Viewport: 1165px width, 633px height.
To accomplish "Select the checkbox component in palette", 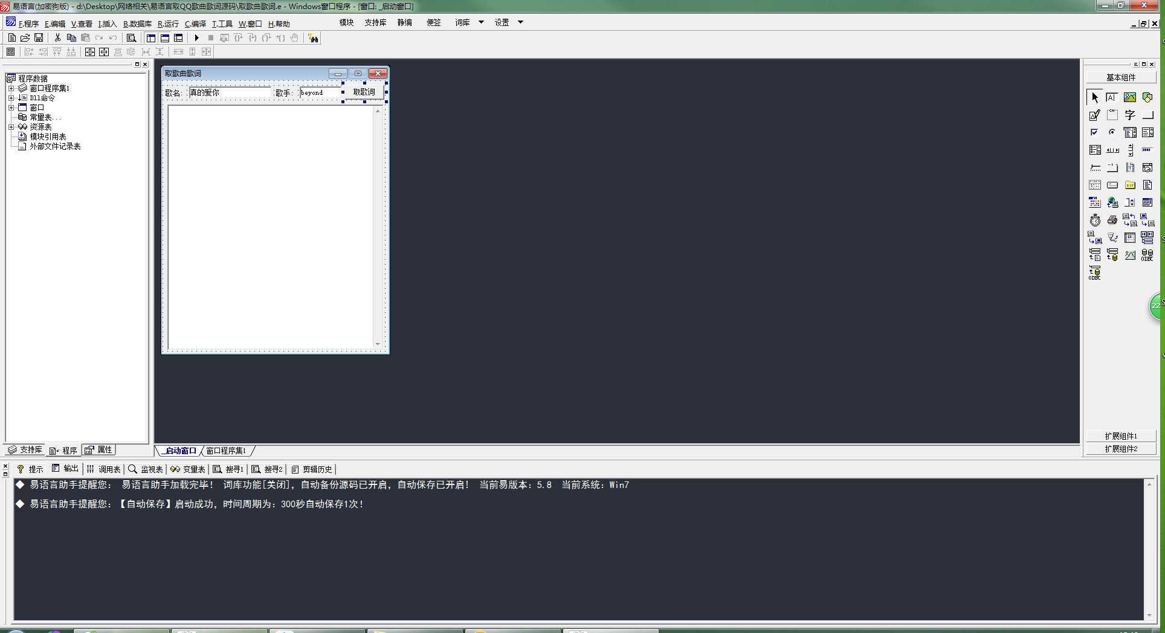I will tap(1095, 132).
